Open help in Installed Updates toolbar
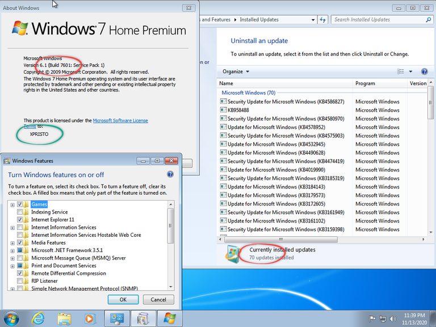 [424, 72]
